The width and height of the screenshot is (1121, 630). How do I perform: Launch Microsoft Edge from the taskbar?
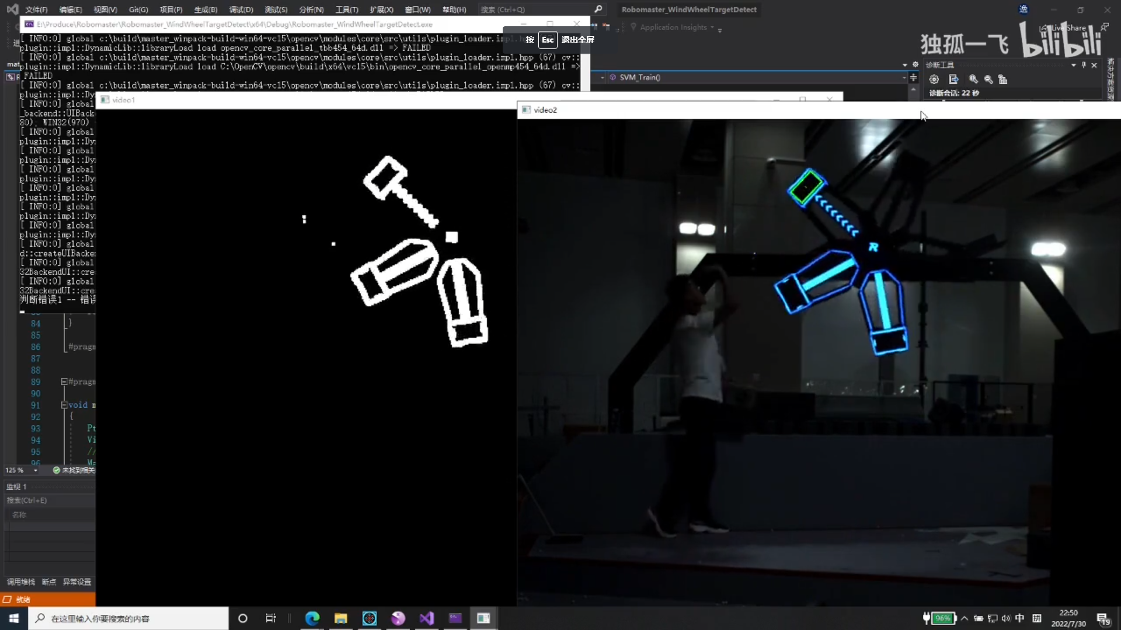coord(312,618)
